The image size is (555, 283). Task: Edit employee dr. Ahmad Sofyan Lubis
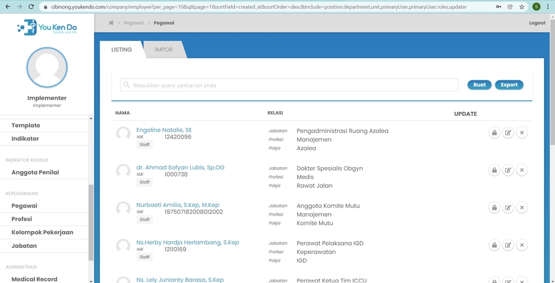(508, 170)
